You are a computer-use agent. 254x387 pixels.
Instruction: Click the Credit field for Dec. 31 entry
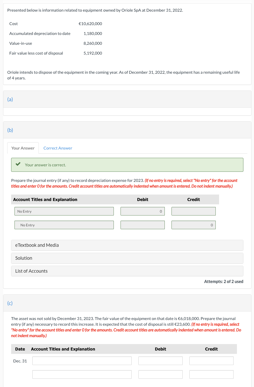211,361
